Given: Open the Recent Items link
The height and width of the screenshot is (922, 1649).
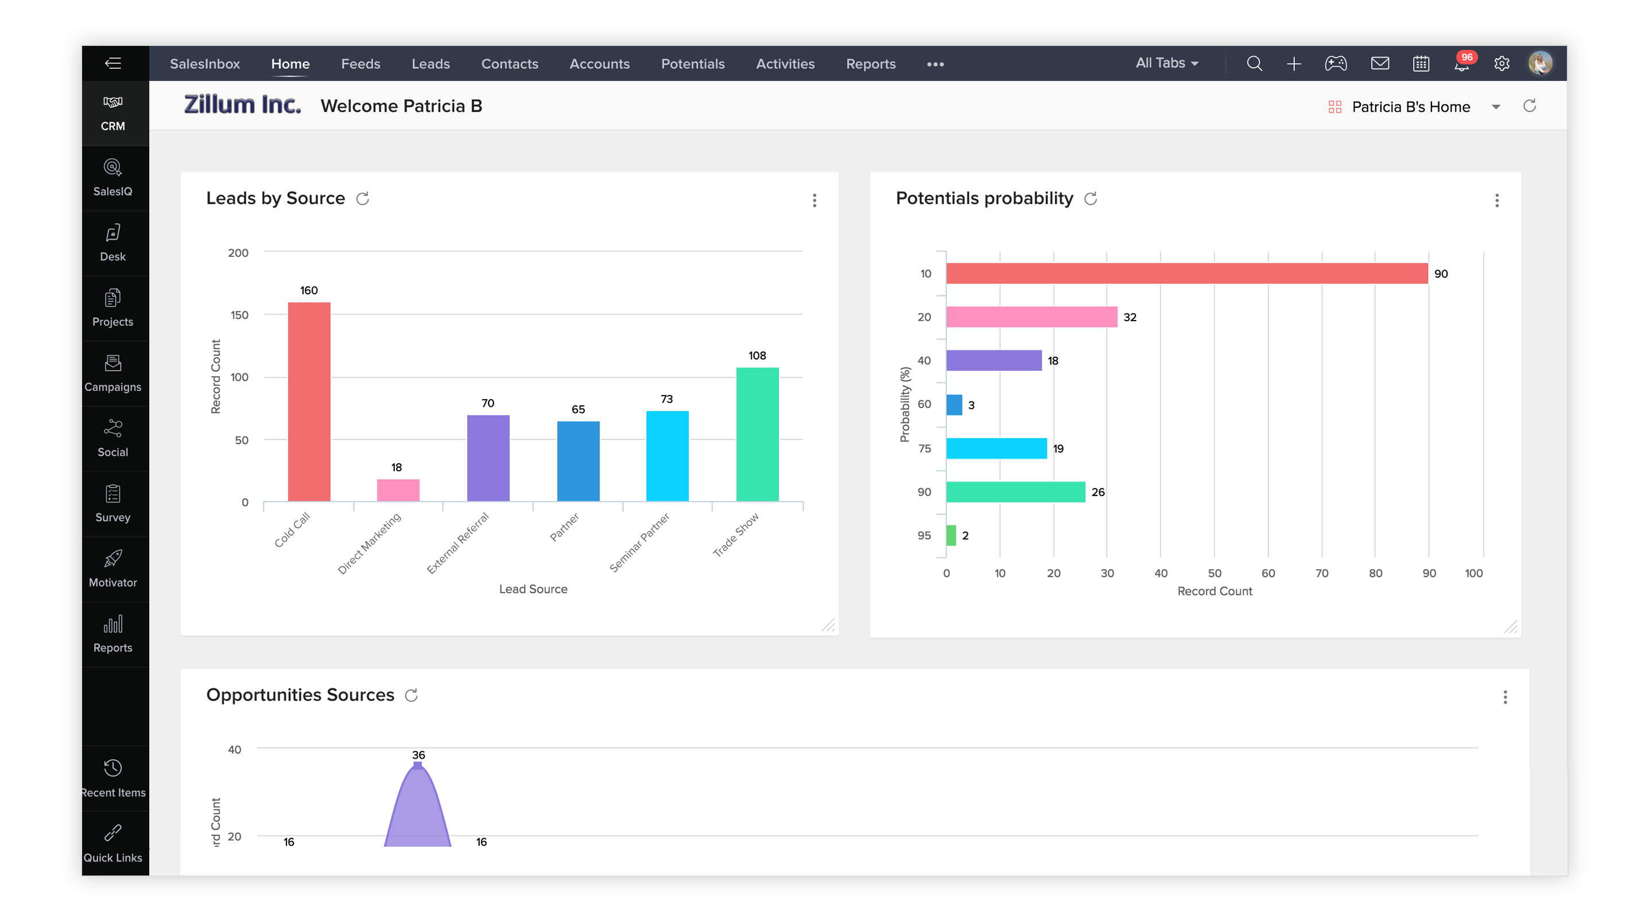Looking at the screenshot, I should point(112,778).
